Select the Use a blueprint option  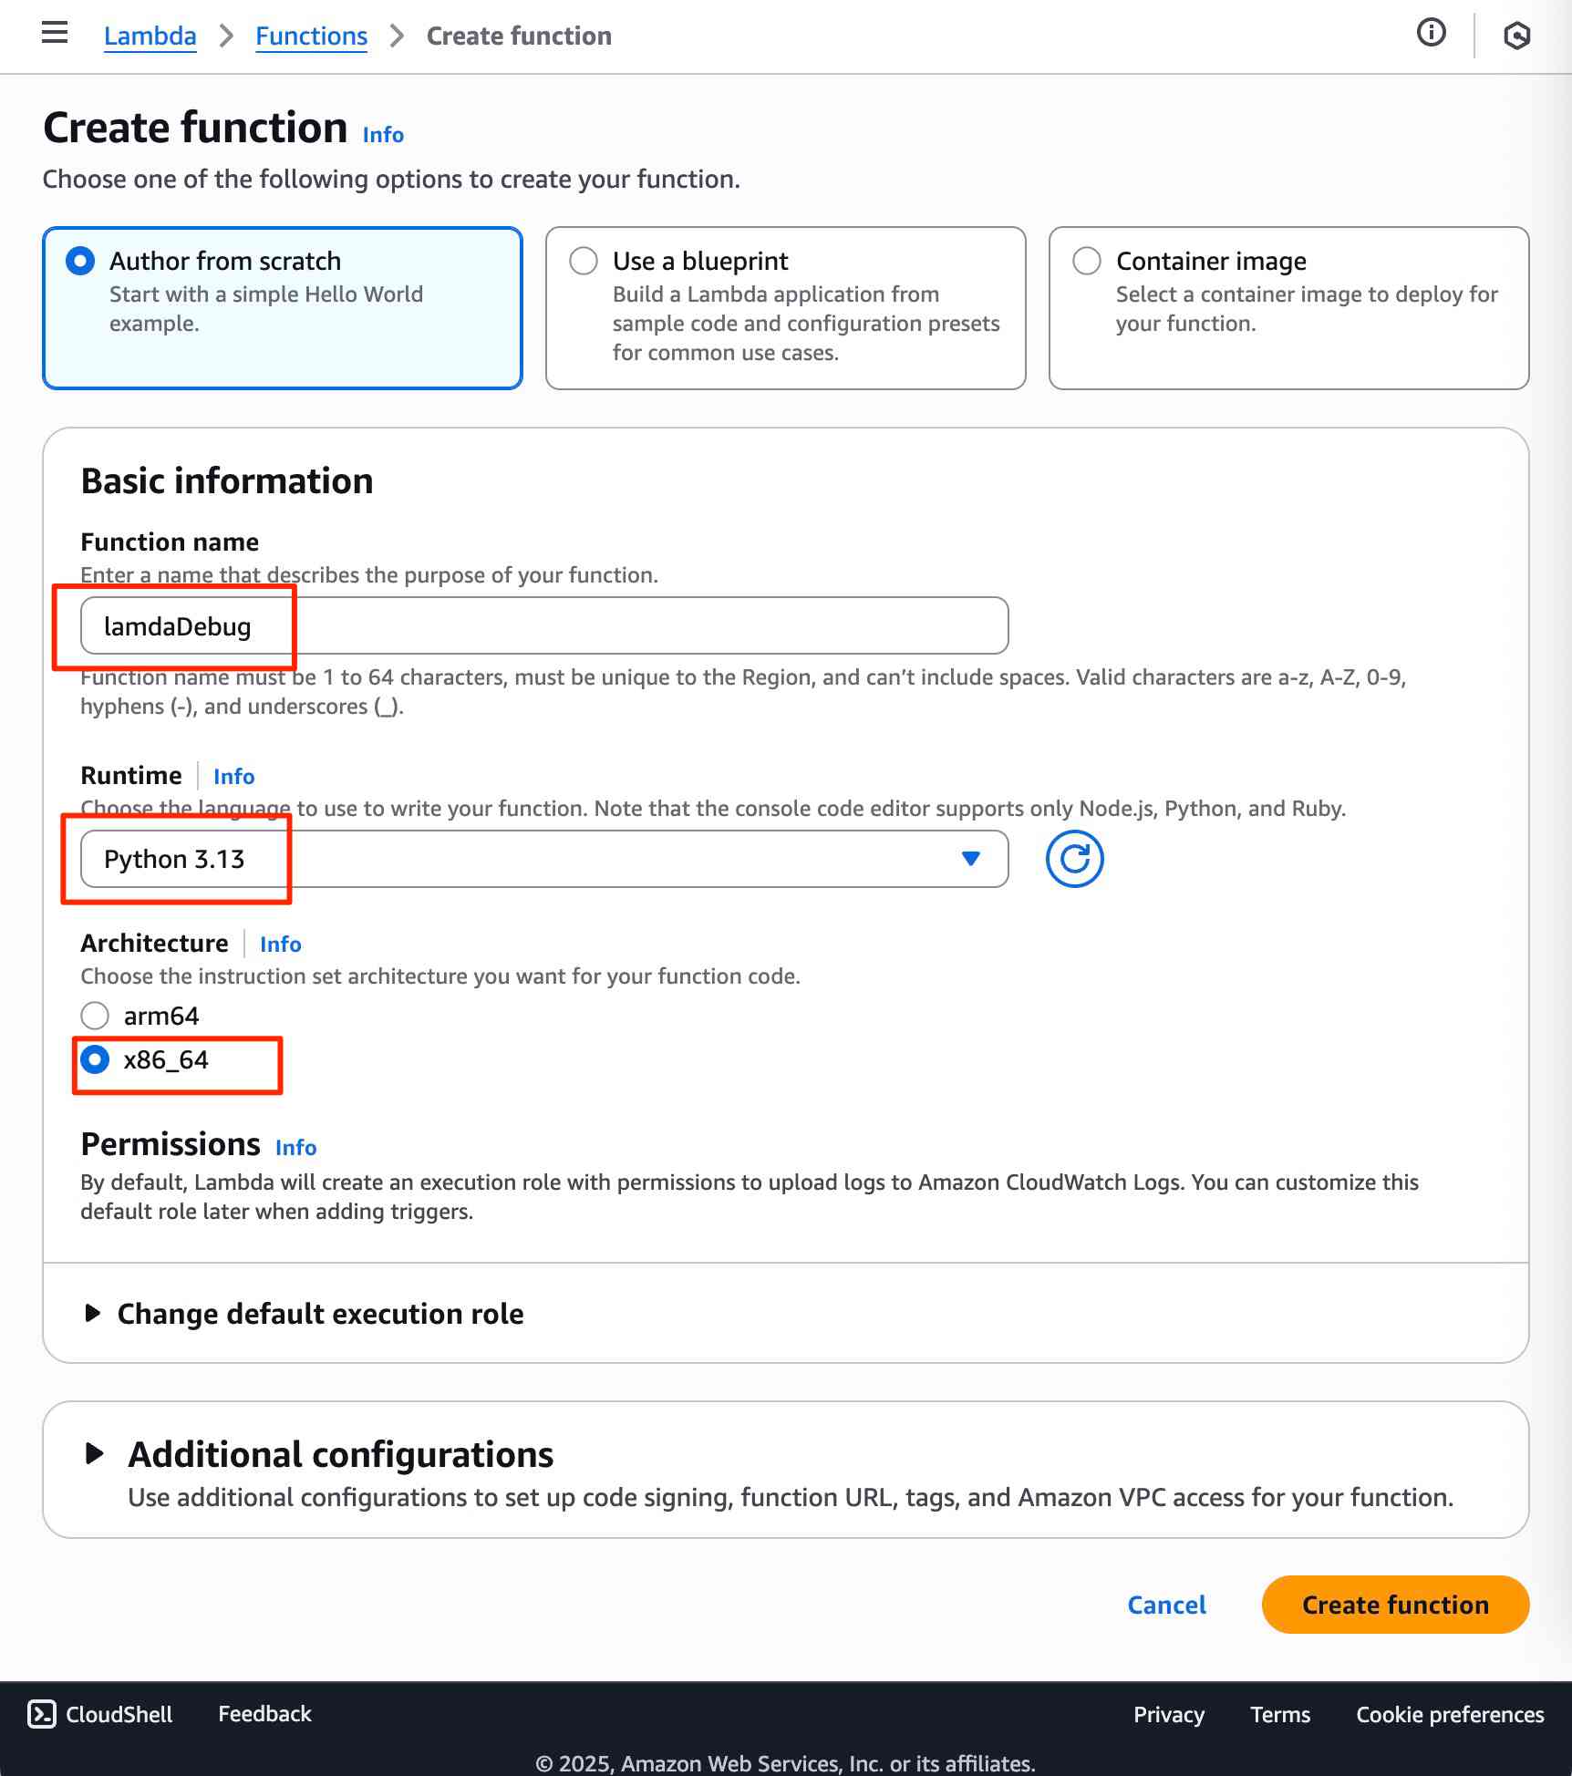584,262
